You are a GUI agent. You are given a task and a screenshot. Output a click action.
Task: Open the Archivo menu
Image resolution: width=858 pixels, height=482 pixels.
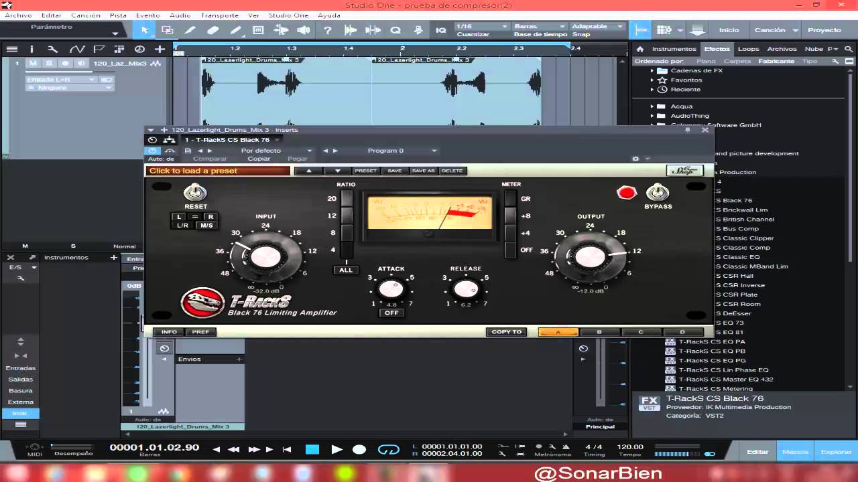coord(18,15)
